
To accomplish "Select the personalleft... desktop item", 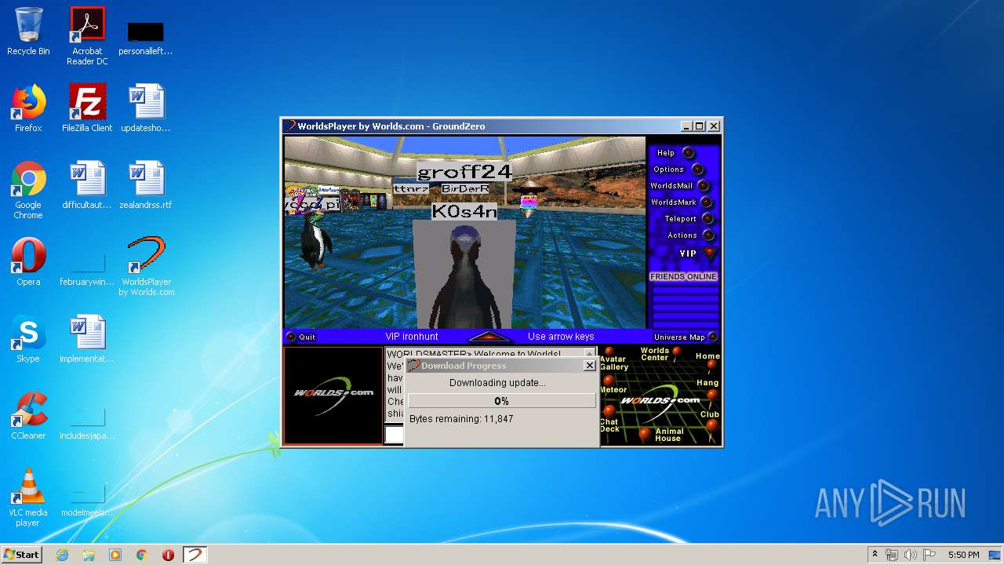I will (146, 39).
